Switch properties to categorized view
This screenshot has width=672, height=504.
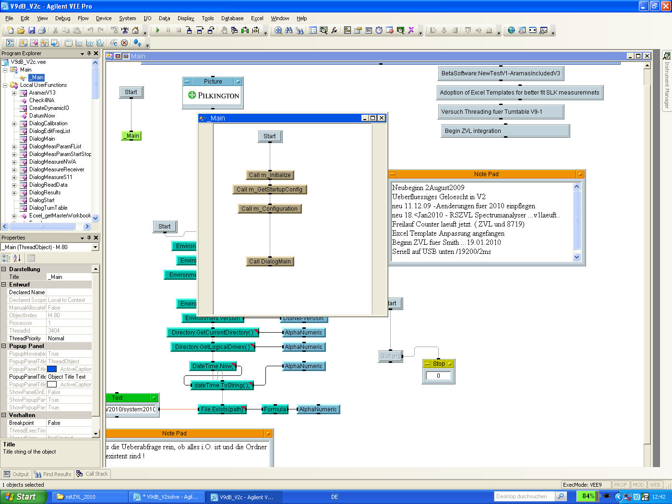pos(6,258)
